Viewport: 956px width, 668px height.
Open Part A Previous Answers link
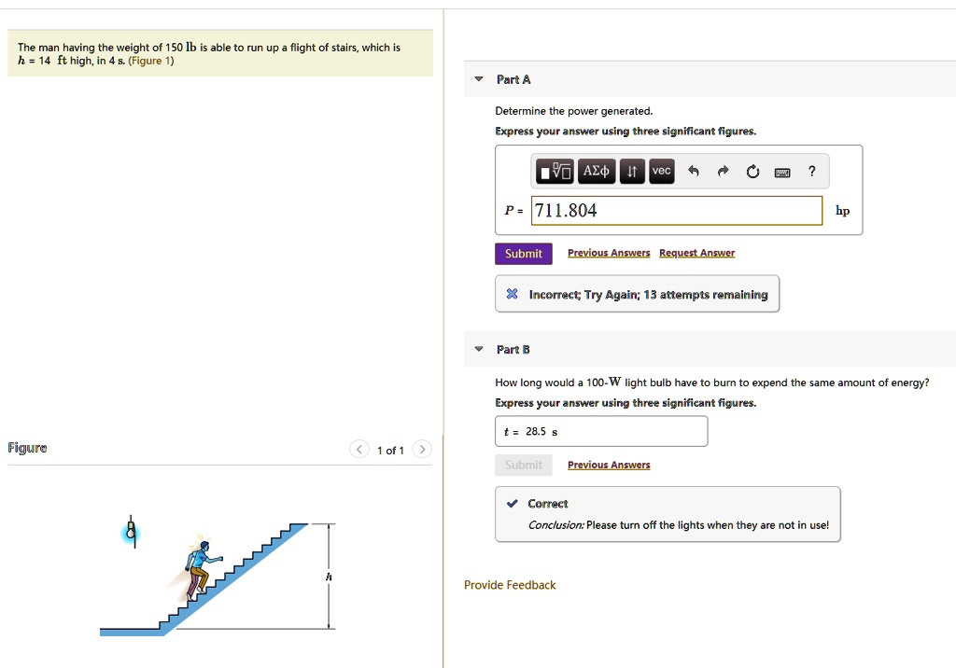point(609,254)
